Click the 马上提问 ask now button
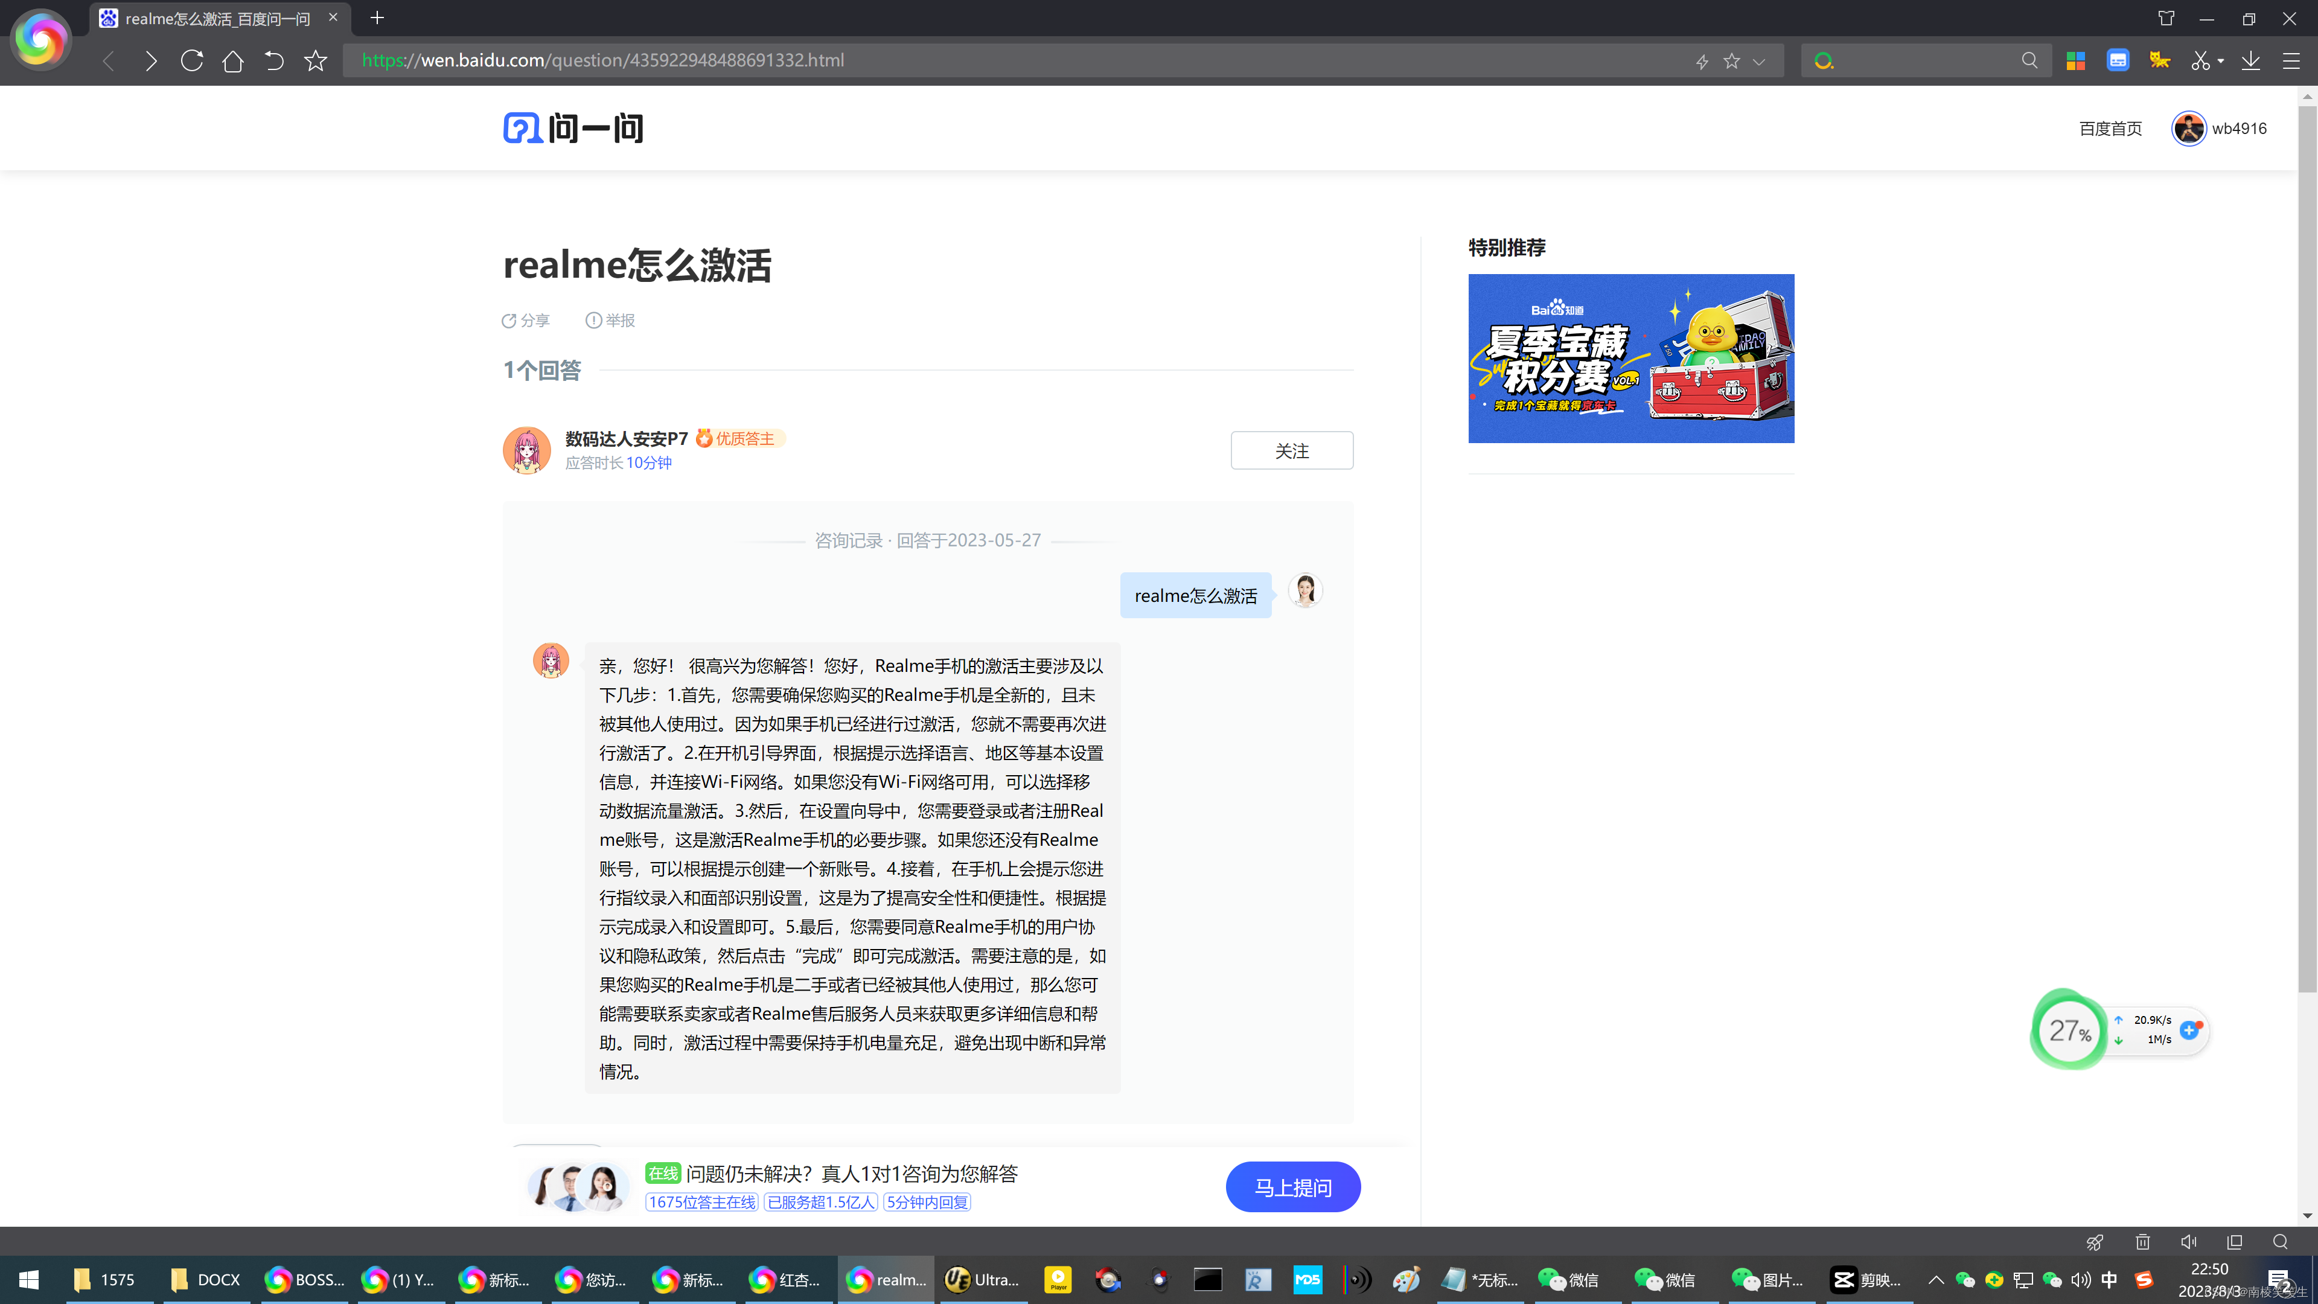2318x1304 pixels. point(1292,1187)
